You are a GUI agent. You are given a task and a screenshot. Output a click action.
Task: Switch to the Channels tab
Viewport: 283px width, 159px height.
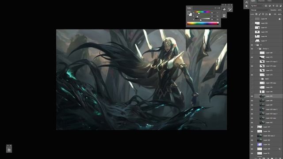pos(261,1)
